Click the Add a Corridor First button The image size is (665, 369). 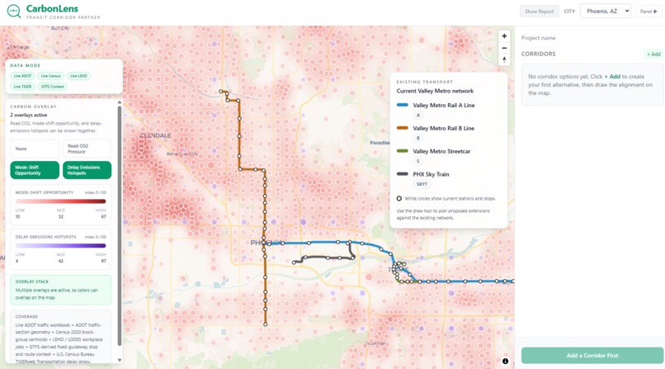(592, 356)
